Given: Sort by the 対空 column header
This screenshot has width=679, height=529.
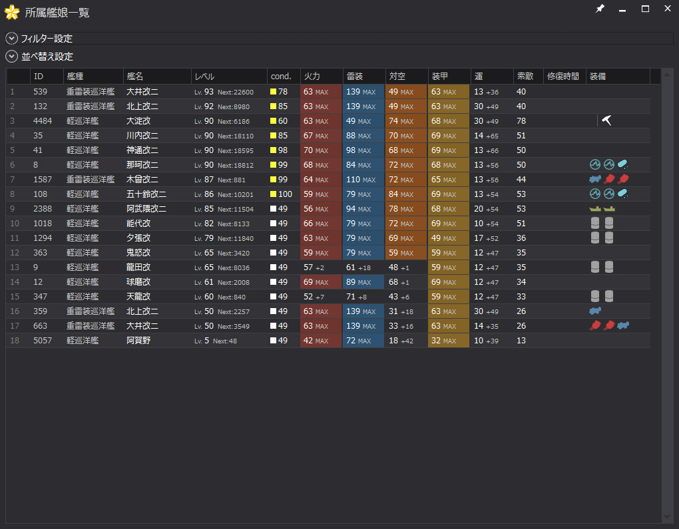Looking at the screenshot, I should click(407, 77).
